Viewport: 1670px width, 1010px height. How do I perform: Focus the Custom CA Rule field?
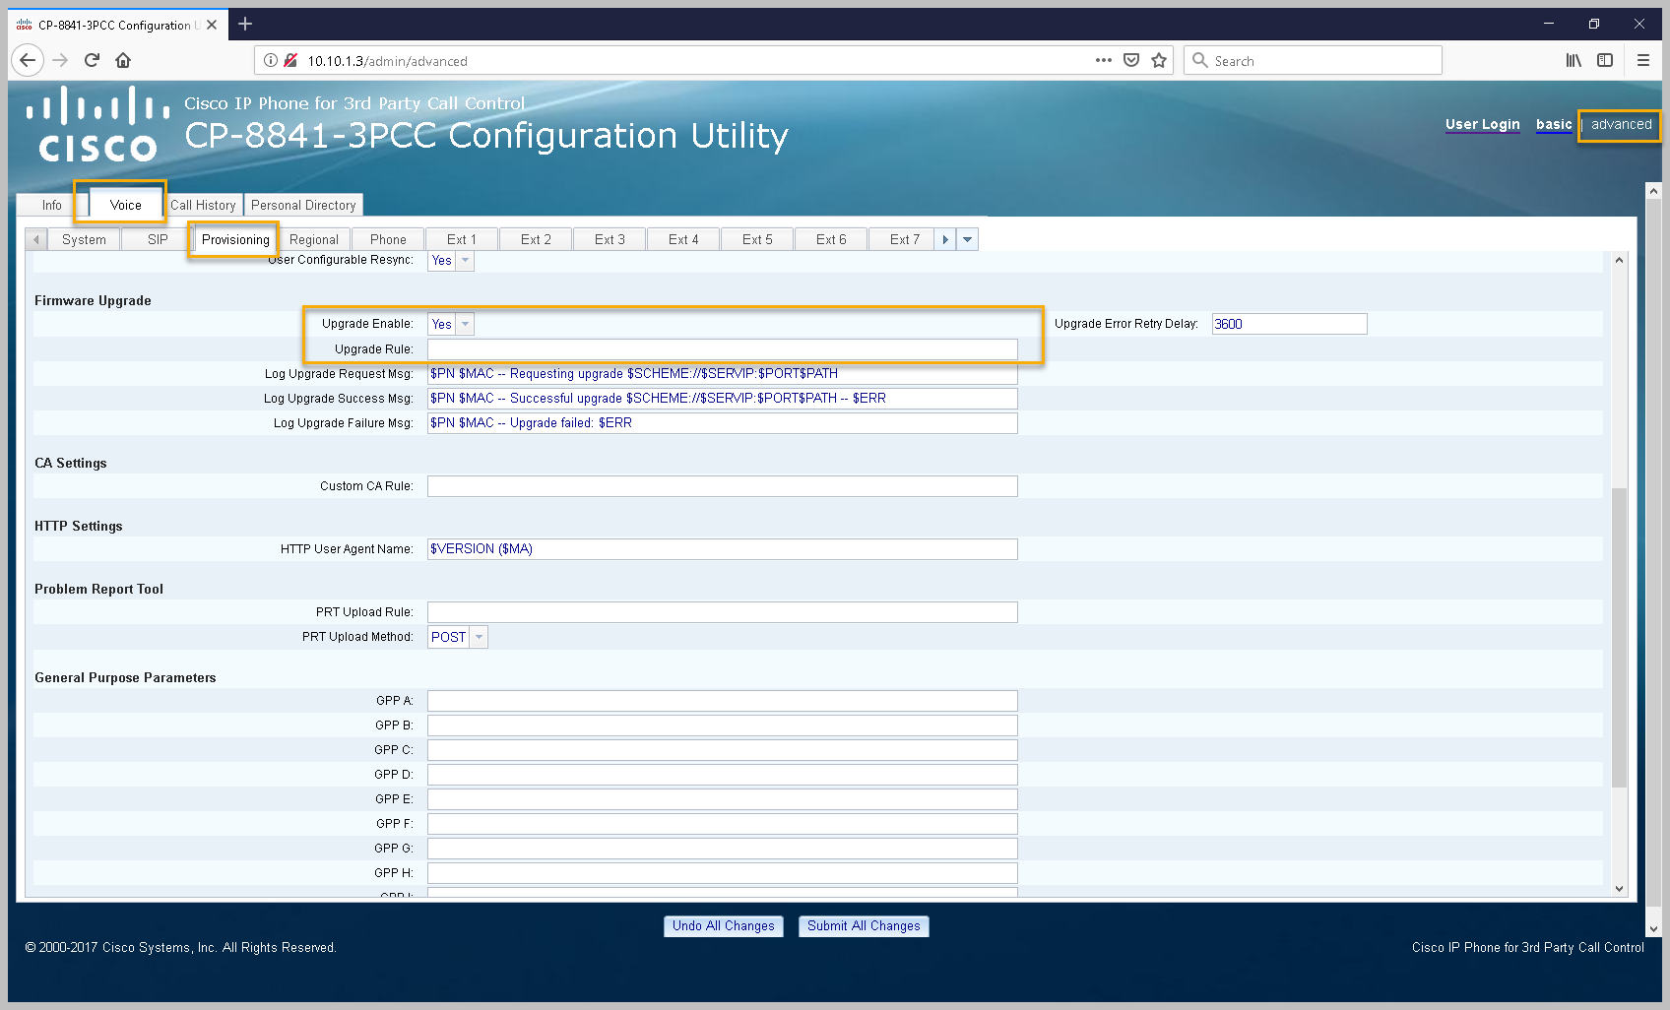[722, 486]
